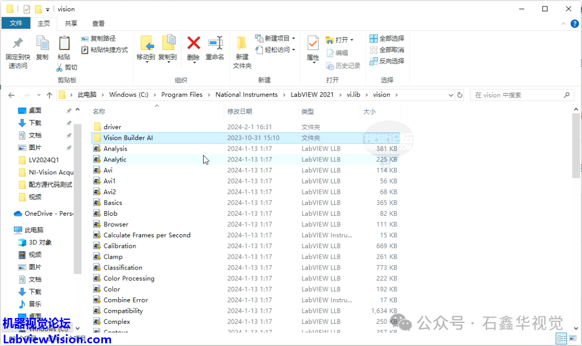Click the search box for vision folder
This screenshot has width=582, height=346.
pyautogui.click(x=516, y=95)
